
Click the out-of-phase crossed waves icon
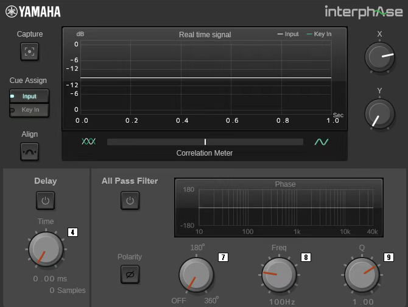pyautogui.click(x=89, y=142)
